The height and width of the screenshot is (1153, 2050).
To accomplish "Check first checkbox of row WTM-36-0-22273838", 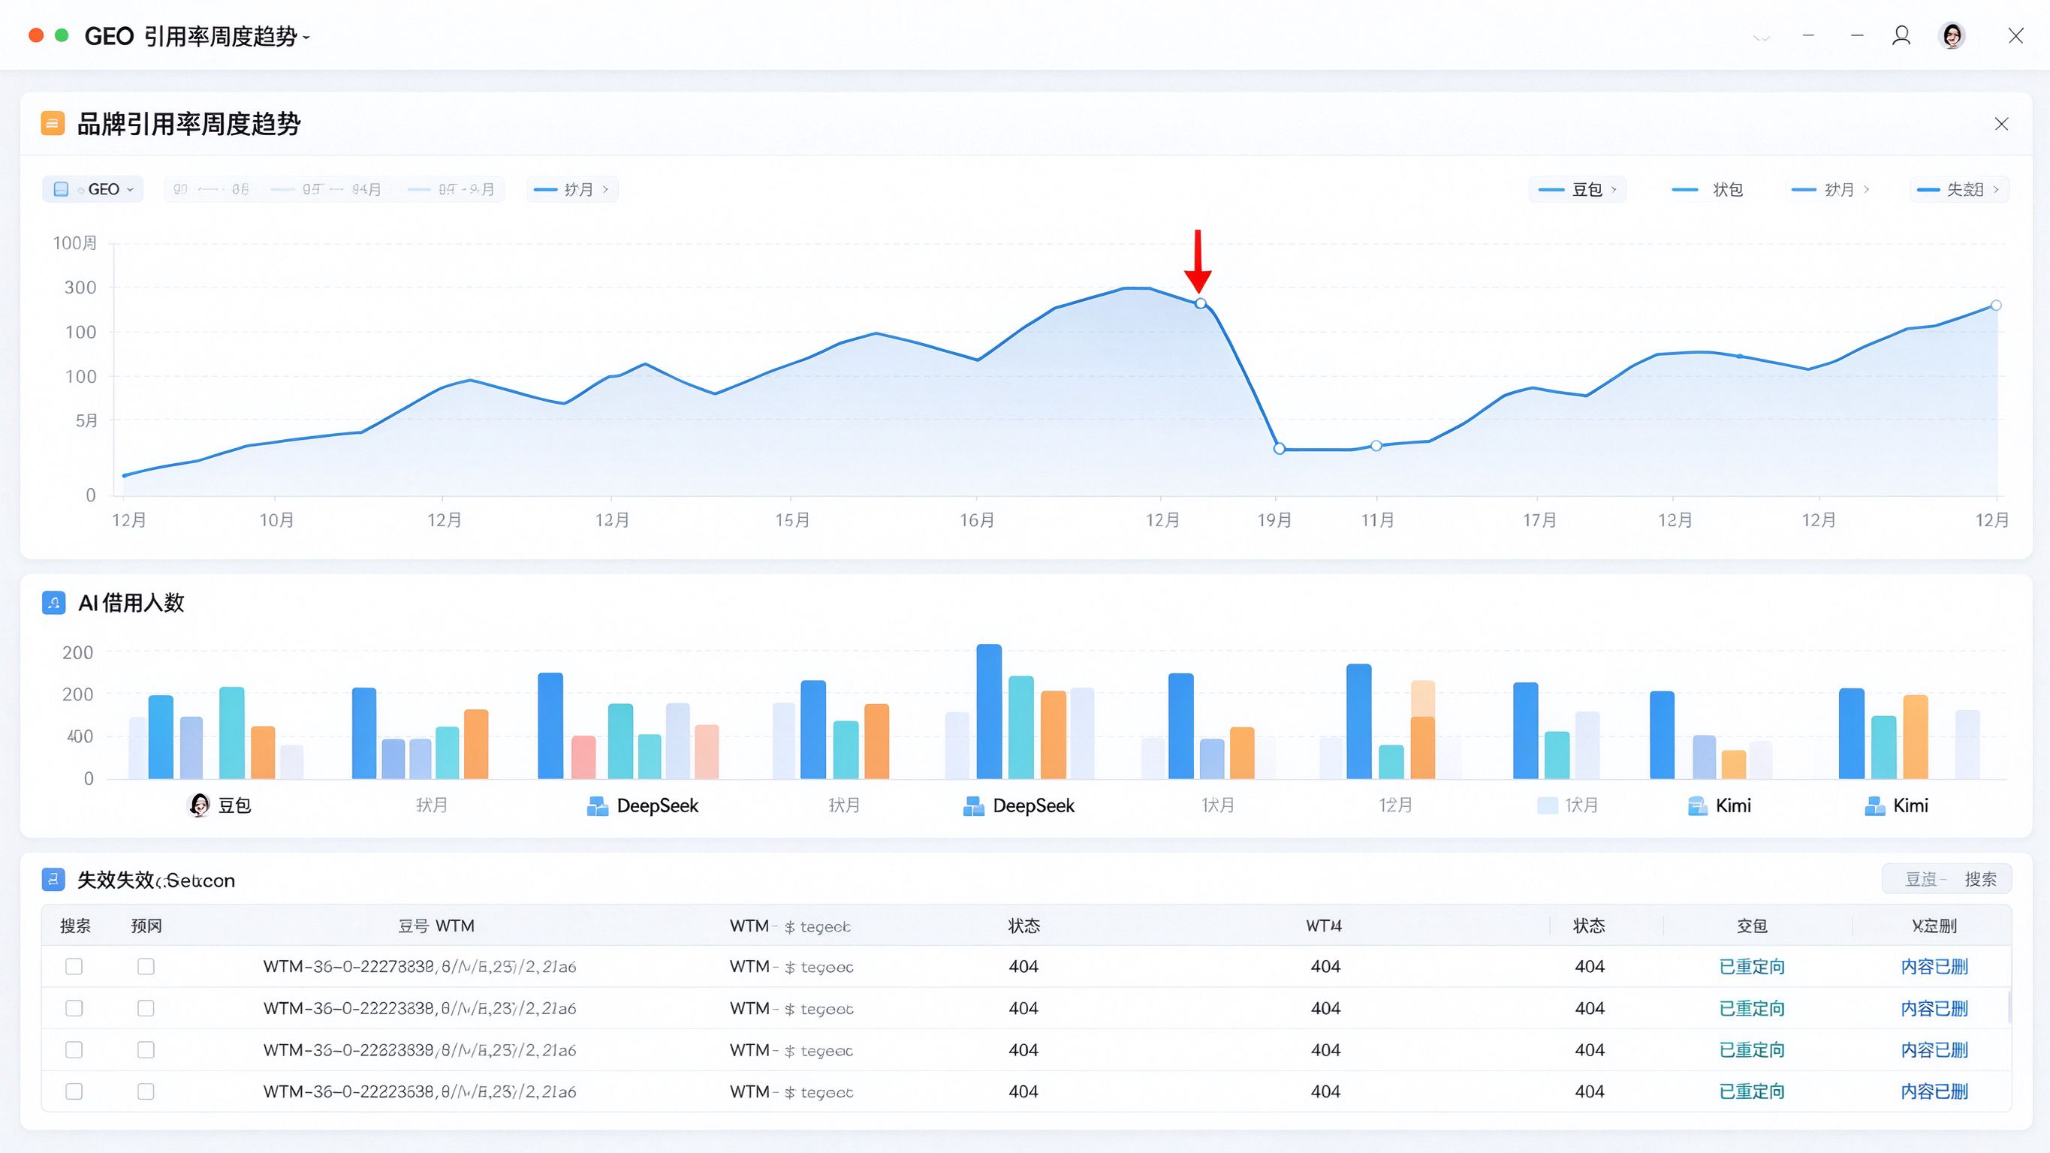I will (x=74, y=966).
